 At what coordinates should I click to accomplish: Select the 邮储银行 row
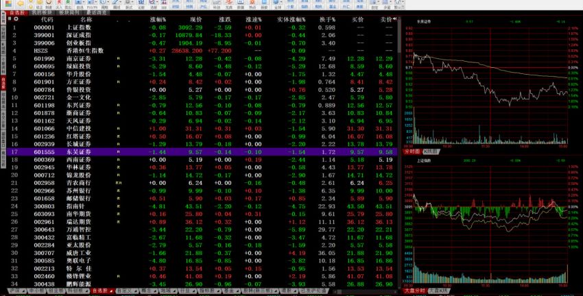click(202, 198)
